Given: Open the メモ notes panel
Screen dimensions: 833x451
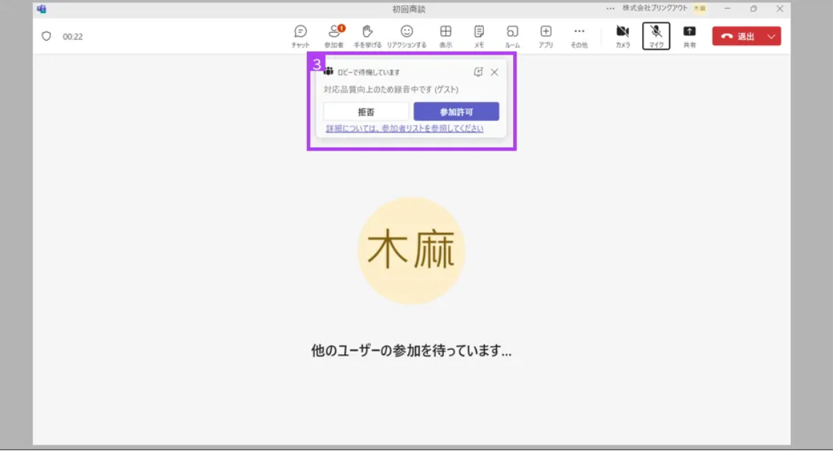Looking at the screenshot, I should click(x=480, y=36).
